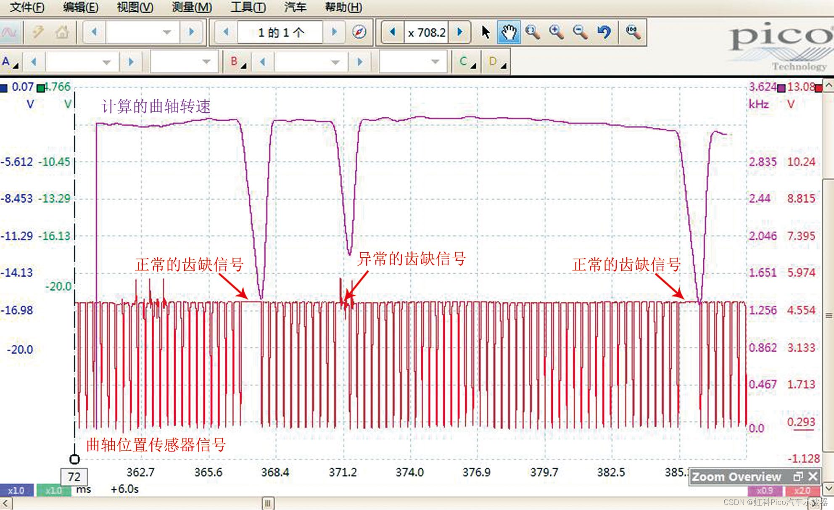Open the 测量(M) menu
Image resolution: width=834 pixels, height=510 pixels.
192,7
